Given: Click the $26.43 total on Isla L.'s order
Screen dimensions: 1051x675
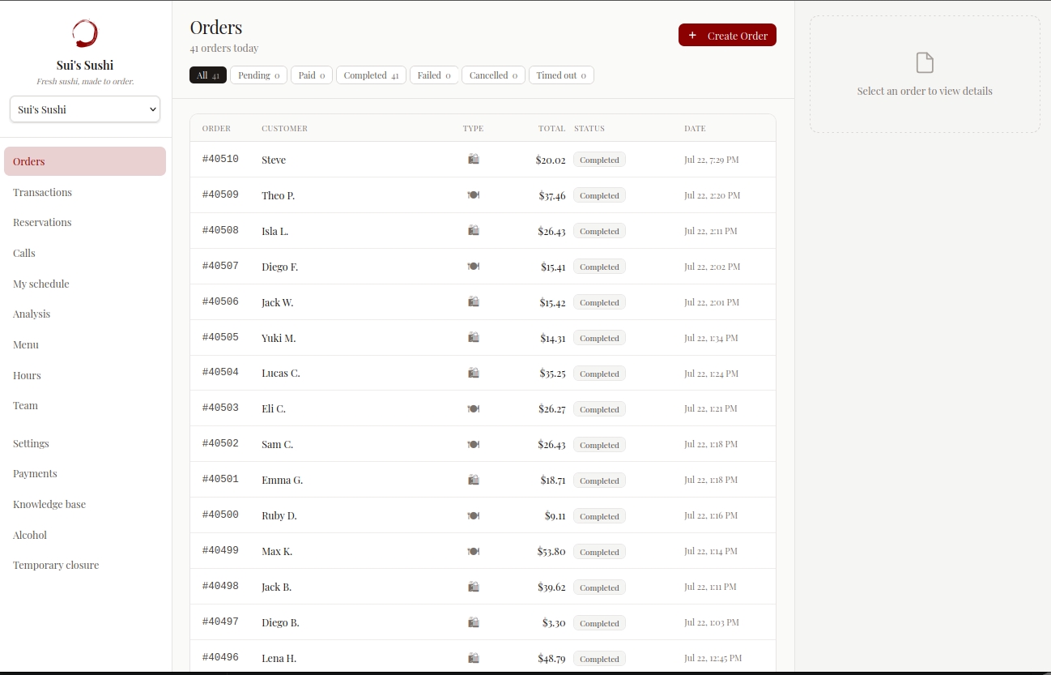Looking at the screenshot, I should [551, 231].
